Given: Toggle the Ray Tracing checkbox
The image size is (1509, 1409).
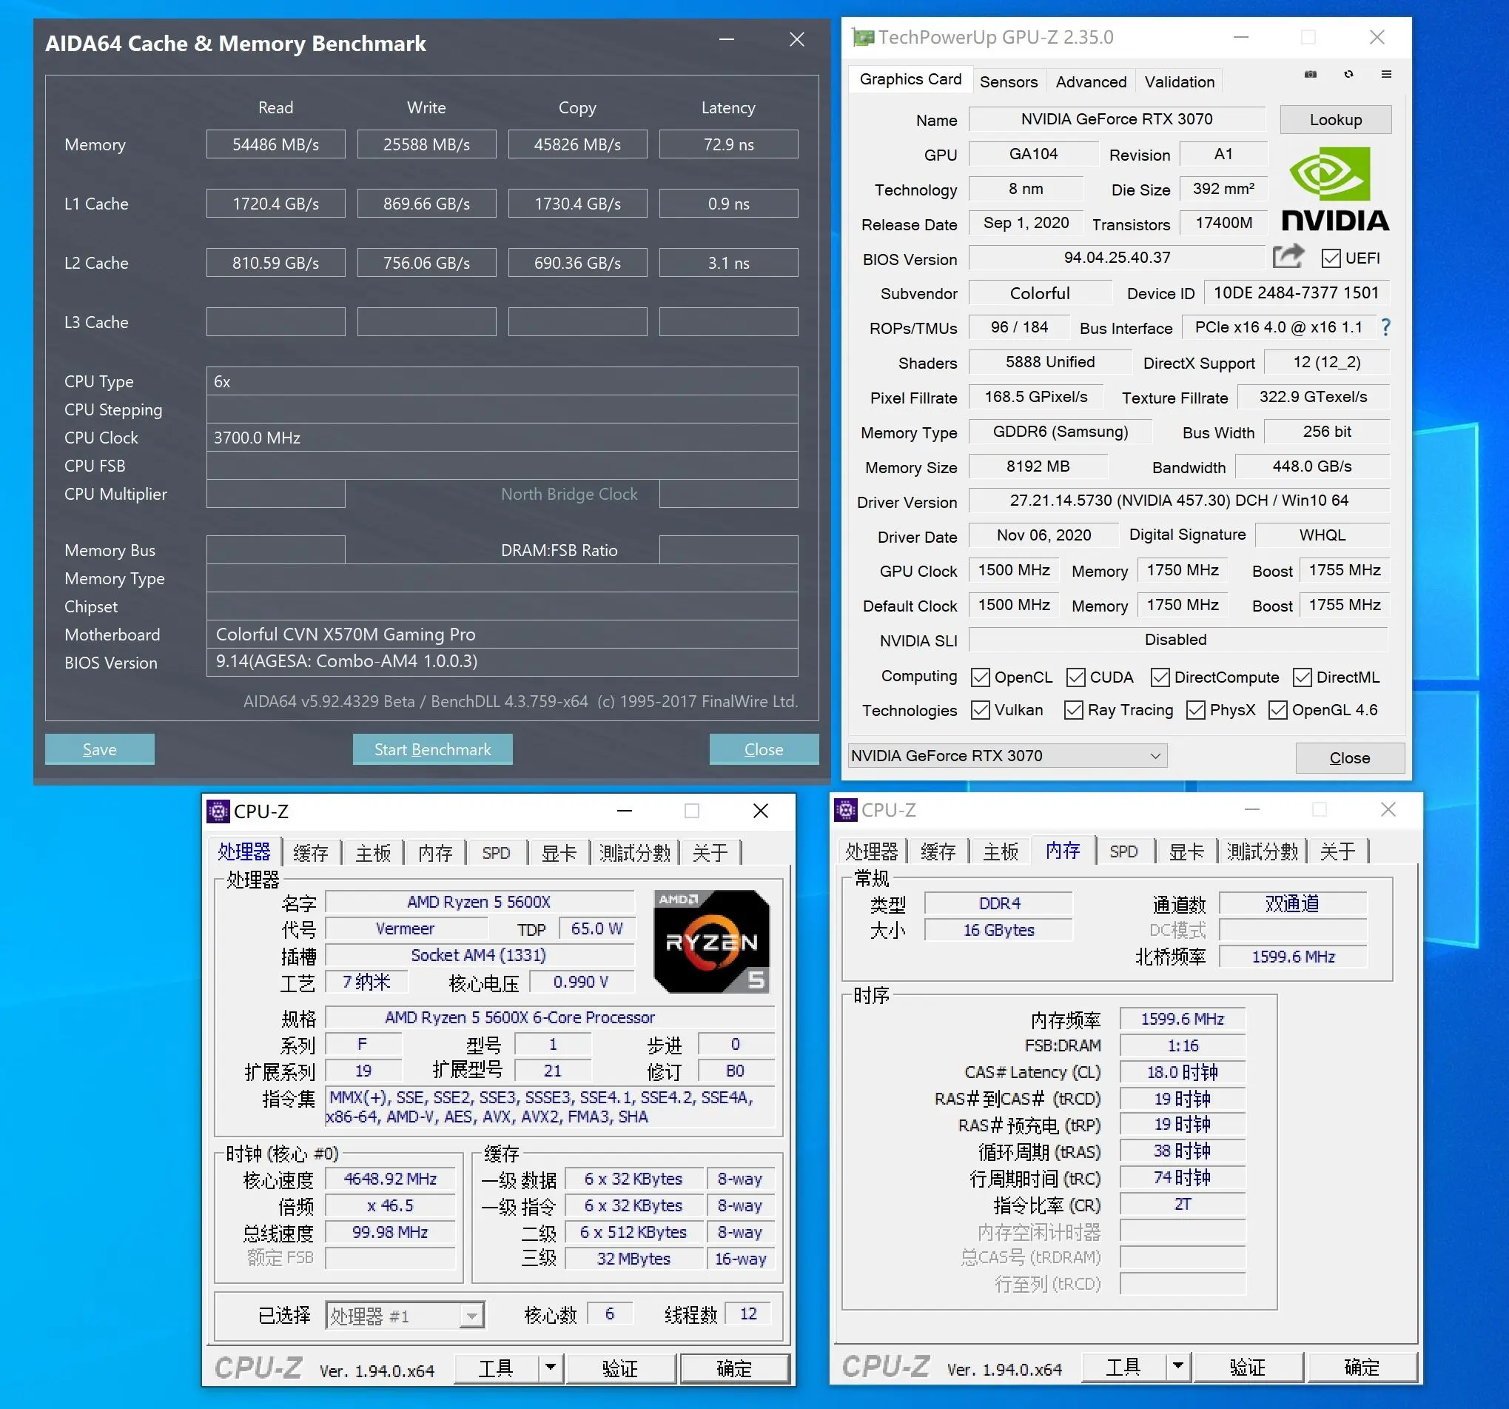Looking at the screenshot, I should [x=1073, y=710].
